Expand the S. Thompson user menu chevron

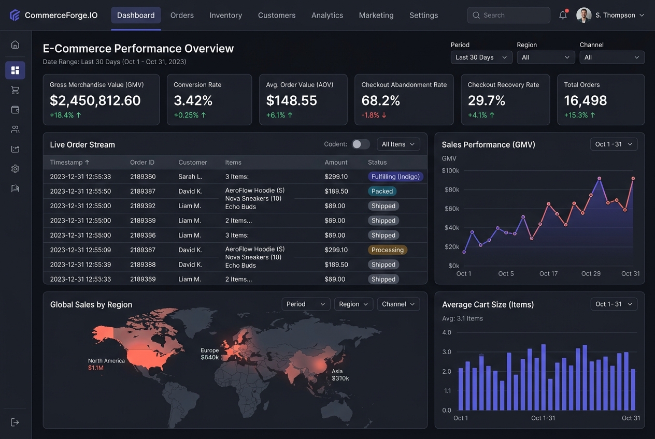(x=642, y=16)
